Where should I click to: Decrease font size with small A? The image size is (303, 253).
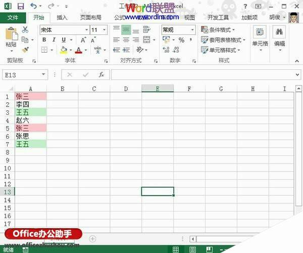[93, 40]
